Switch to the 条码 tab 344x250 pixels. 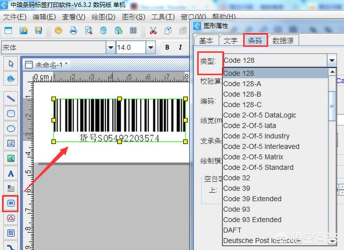(x=255, y=40)
